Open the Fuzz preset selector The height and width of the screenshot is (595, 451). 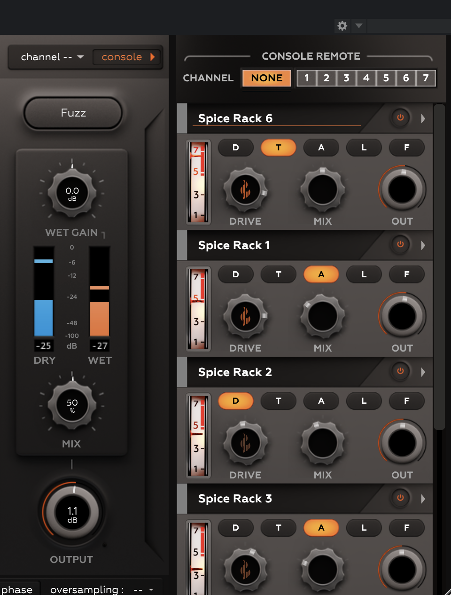click(x=73, y=113)
